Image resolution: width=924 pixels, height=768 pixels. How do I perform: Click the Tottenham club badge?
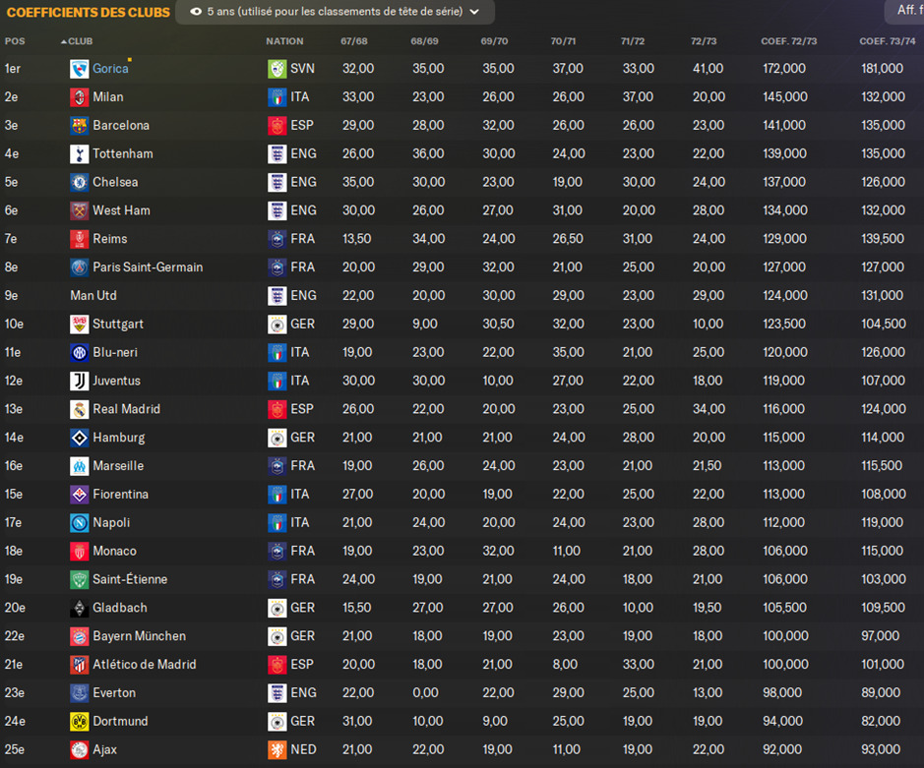[x=79, y=153]
